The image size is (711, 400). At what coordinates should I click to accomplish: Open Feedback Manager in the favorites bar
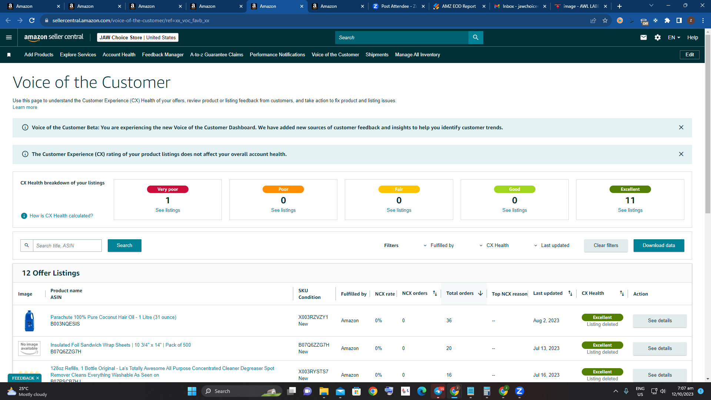[163, 55]
